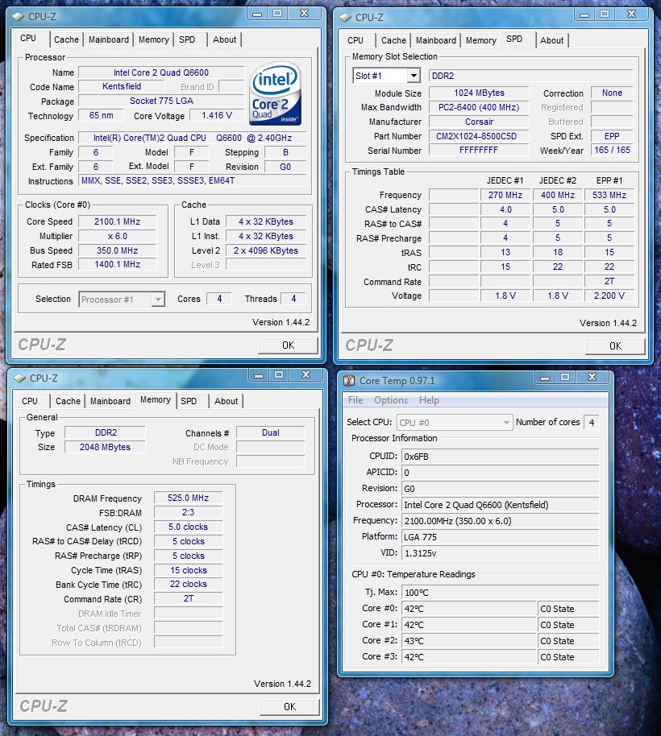Open the Options menu in Core Temp
Viewport: 661px width, 736px height.
pos(391,400)
